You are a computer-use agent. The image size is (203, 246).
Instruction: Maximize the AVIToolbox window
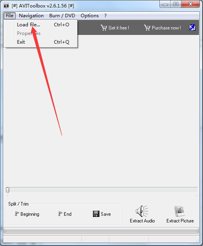coord(176,4)
